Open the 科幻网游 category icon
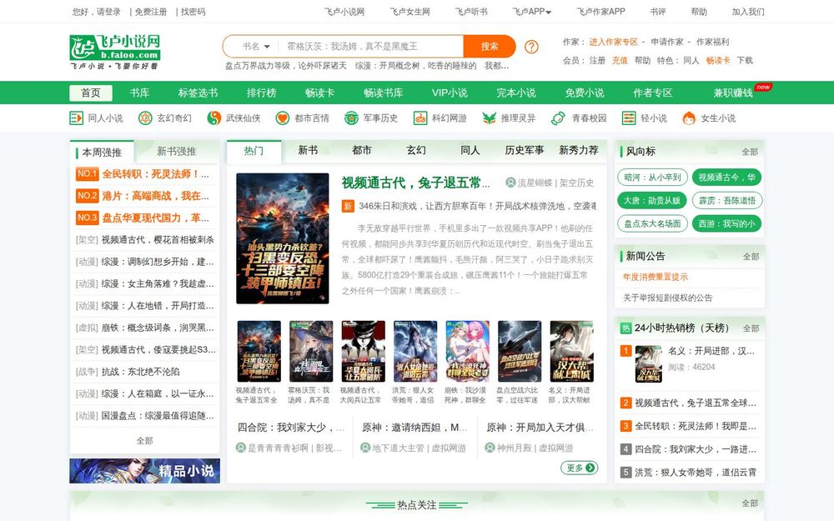The height and width of the screenshot is (521, 834). pos(420,118)
